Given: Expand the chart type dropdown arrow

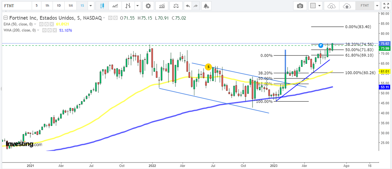Looking at the screenshot, I should (138, 6).
